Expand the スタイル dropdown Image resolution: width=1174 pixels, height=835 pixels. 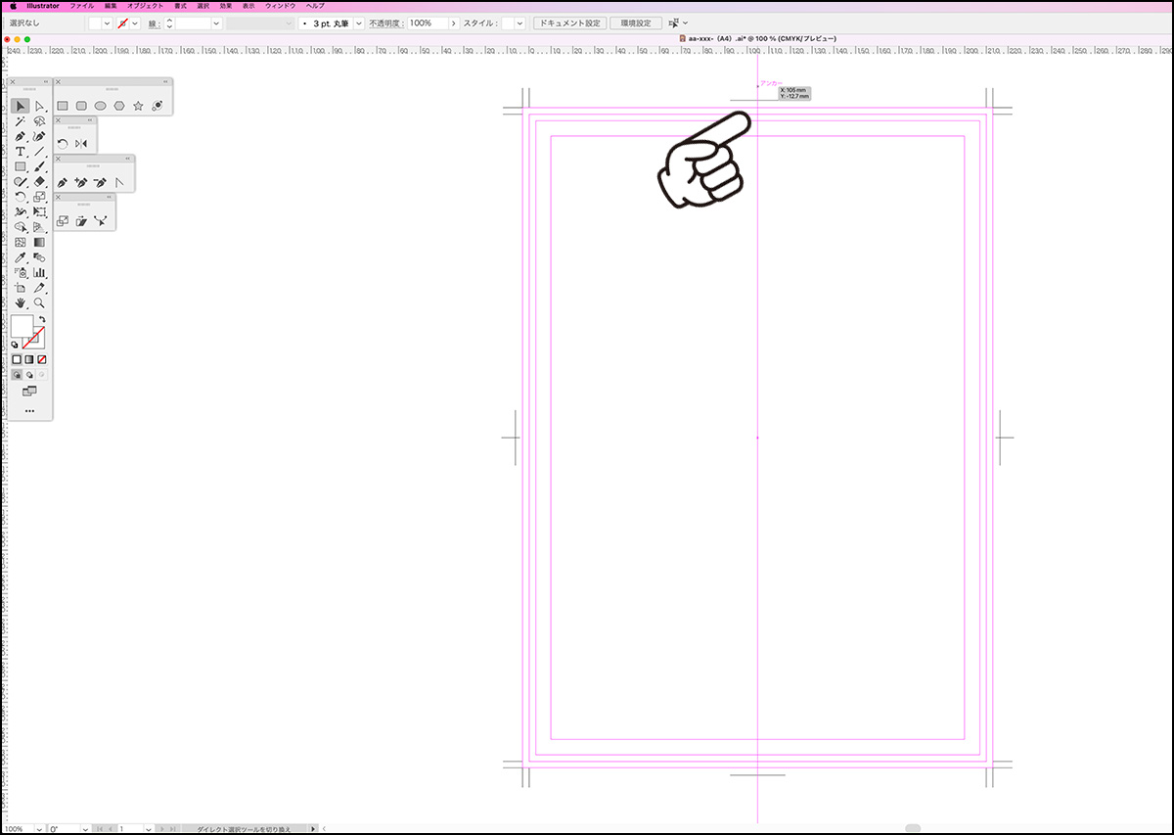521,23
